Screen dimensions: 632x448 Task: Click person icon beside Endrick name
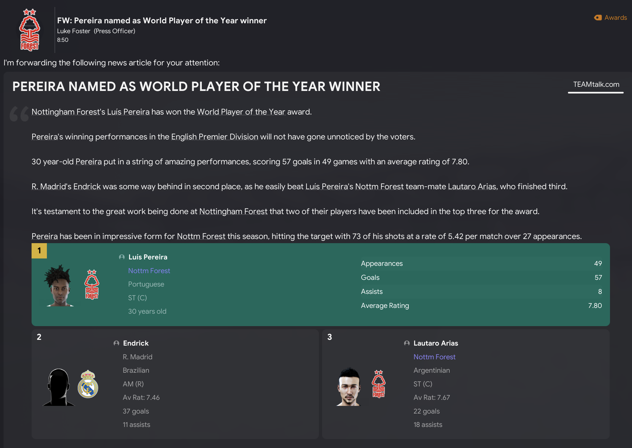pos(116,343)
